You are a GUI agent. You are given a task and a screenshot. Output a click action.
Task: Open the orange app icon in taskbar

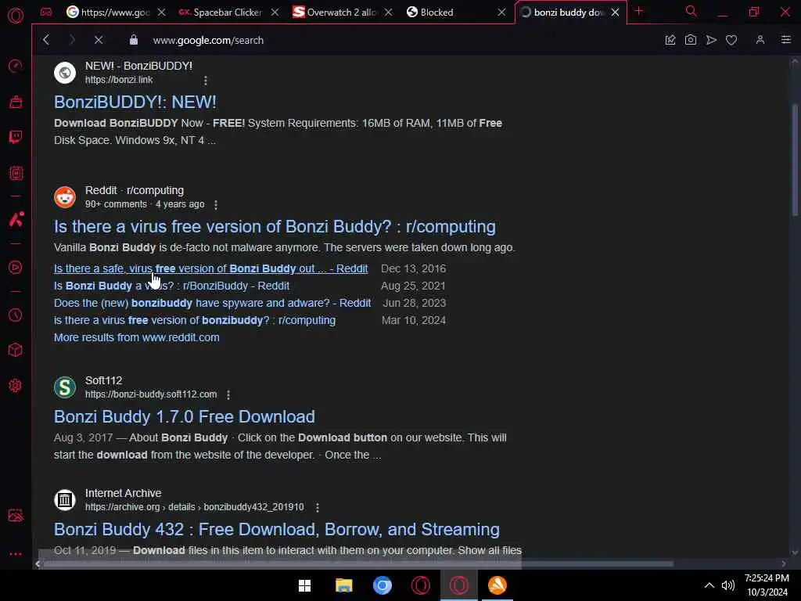(497, 585)
